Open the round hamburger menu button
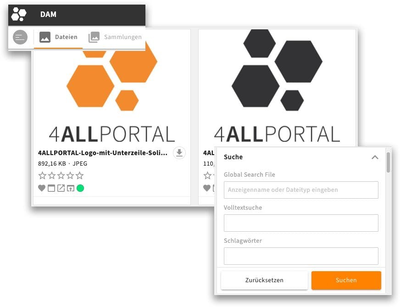This screenshot has height=307, width=400. 20,37
